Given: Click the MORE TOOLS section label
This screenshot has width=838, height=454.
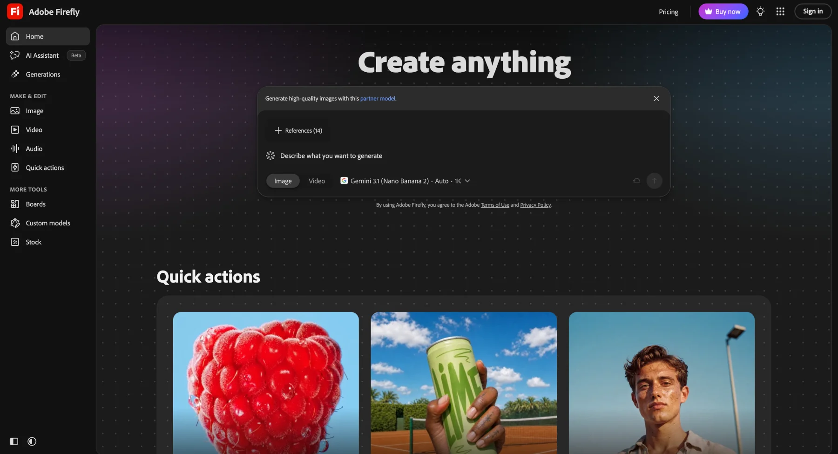Looking at the screenshot, I should click(x=28, y=190).
